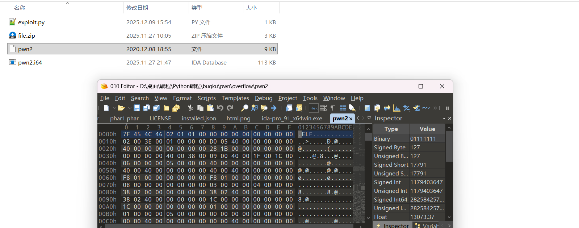
Task: Select the Inspector bottom tab
Action: point(393,225)
